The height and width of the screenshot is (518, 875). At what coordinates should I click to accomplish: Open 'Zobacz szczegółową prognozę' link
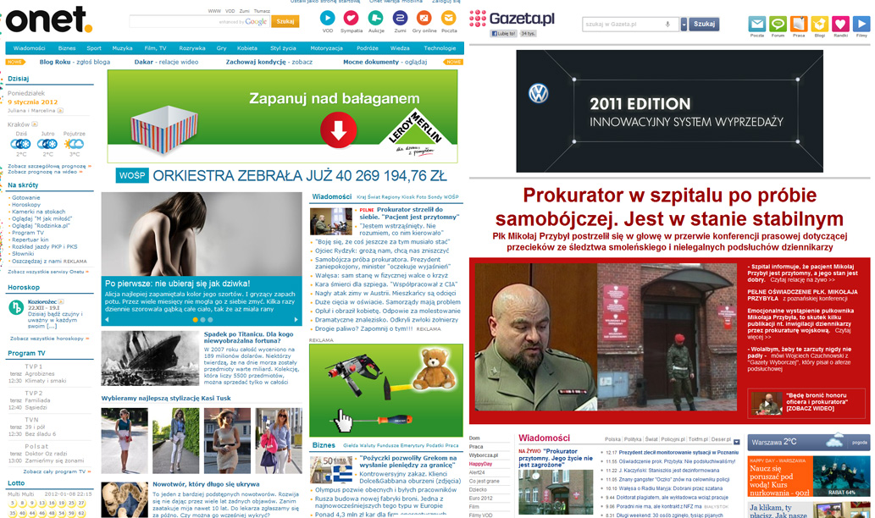point(48,166)
